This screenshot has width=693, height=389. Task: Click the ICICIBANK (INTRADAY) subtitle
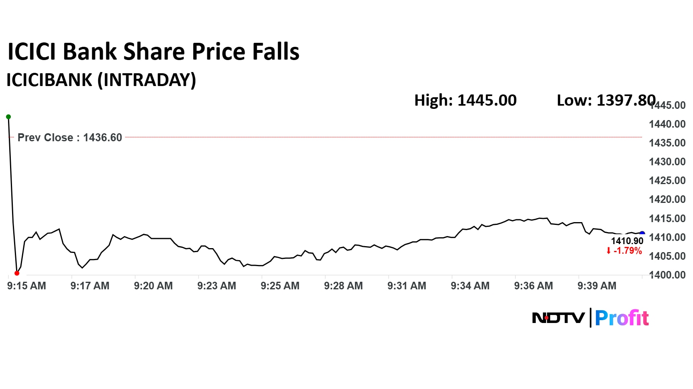pos(101,80)
